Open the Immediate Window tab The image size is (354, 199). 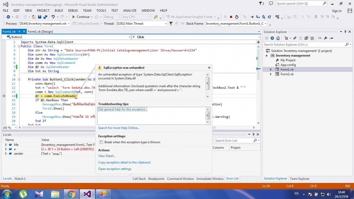210,179
